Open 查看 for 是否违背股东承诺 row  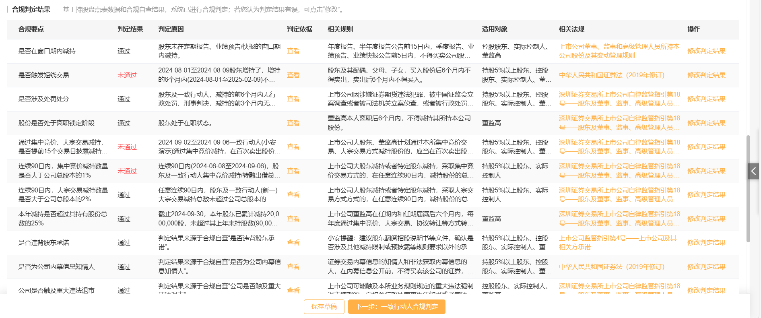pos(293,243)
